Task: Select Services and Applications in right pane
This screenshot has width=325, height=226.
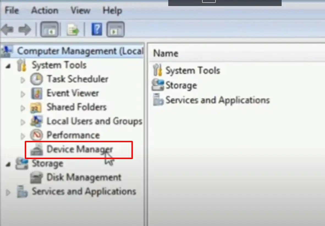Action: coord(218,100)
